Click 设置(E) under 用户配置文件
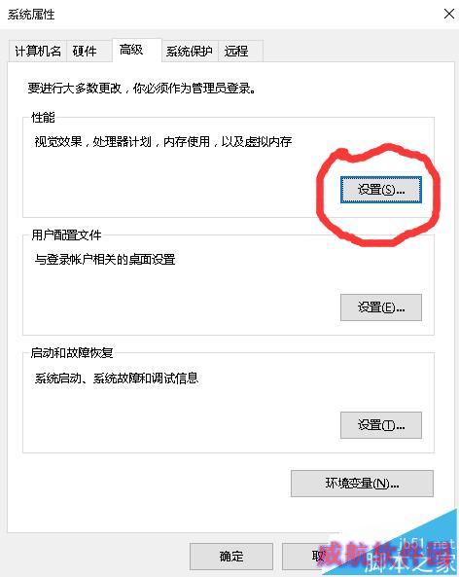Viewport: 459px width, 577px height. pos(381,307)
